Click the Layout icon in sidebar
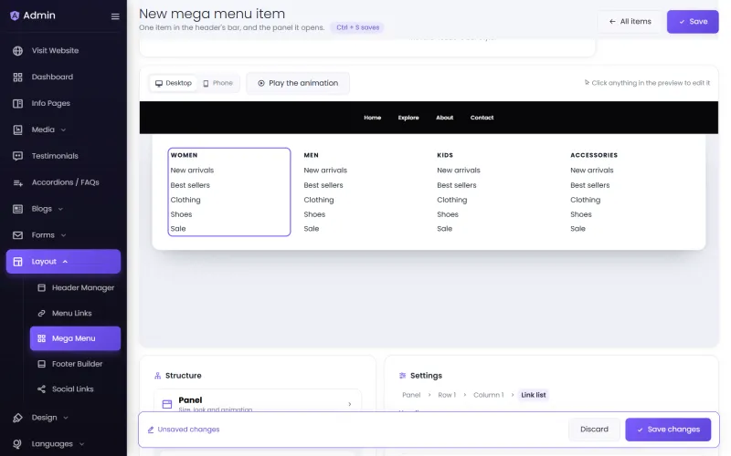 click(17, 262)
